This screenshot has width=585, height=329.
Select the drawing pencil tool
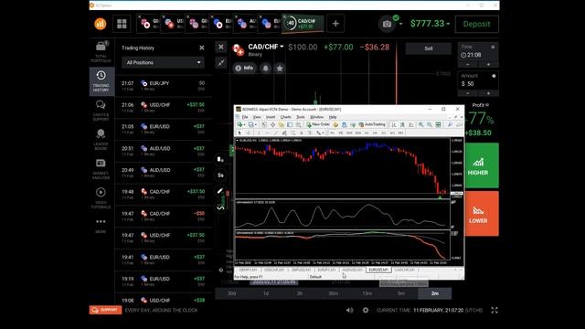[x=220, y=191]
